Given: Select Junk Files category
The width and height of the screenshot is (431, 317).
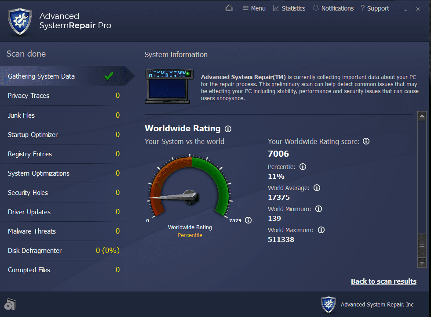Looking at the screenshot, I should click(x=63, y=115).
